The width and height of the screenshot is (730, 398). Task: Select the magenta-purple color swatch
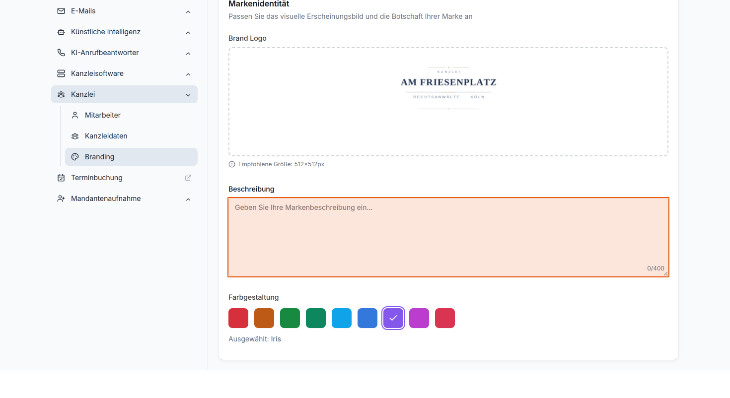(x=419, y=318)
